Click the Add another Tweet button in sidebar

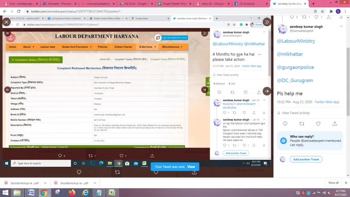pos(306,159)
